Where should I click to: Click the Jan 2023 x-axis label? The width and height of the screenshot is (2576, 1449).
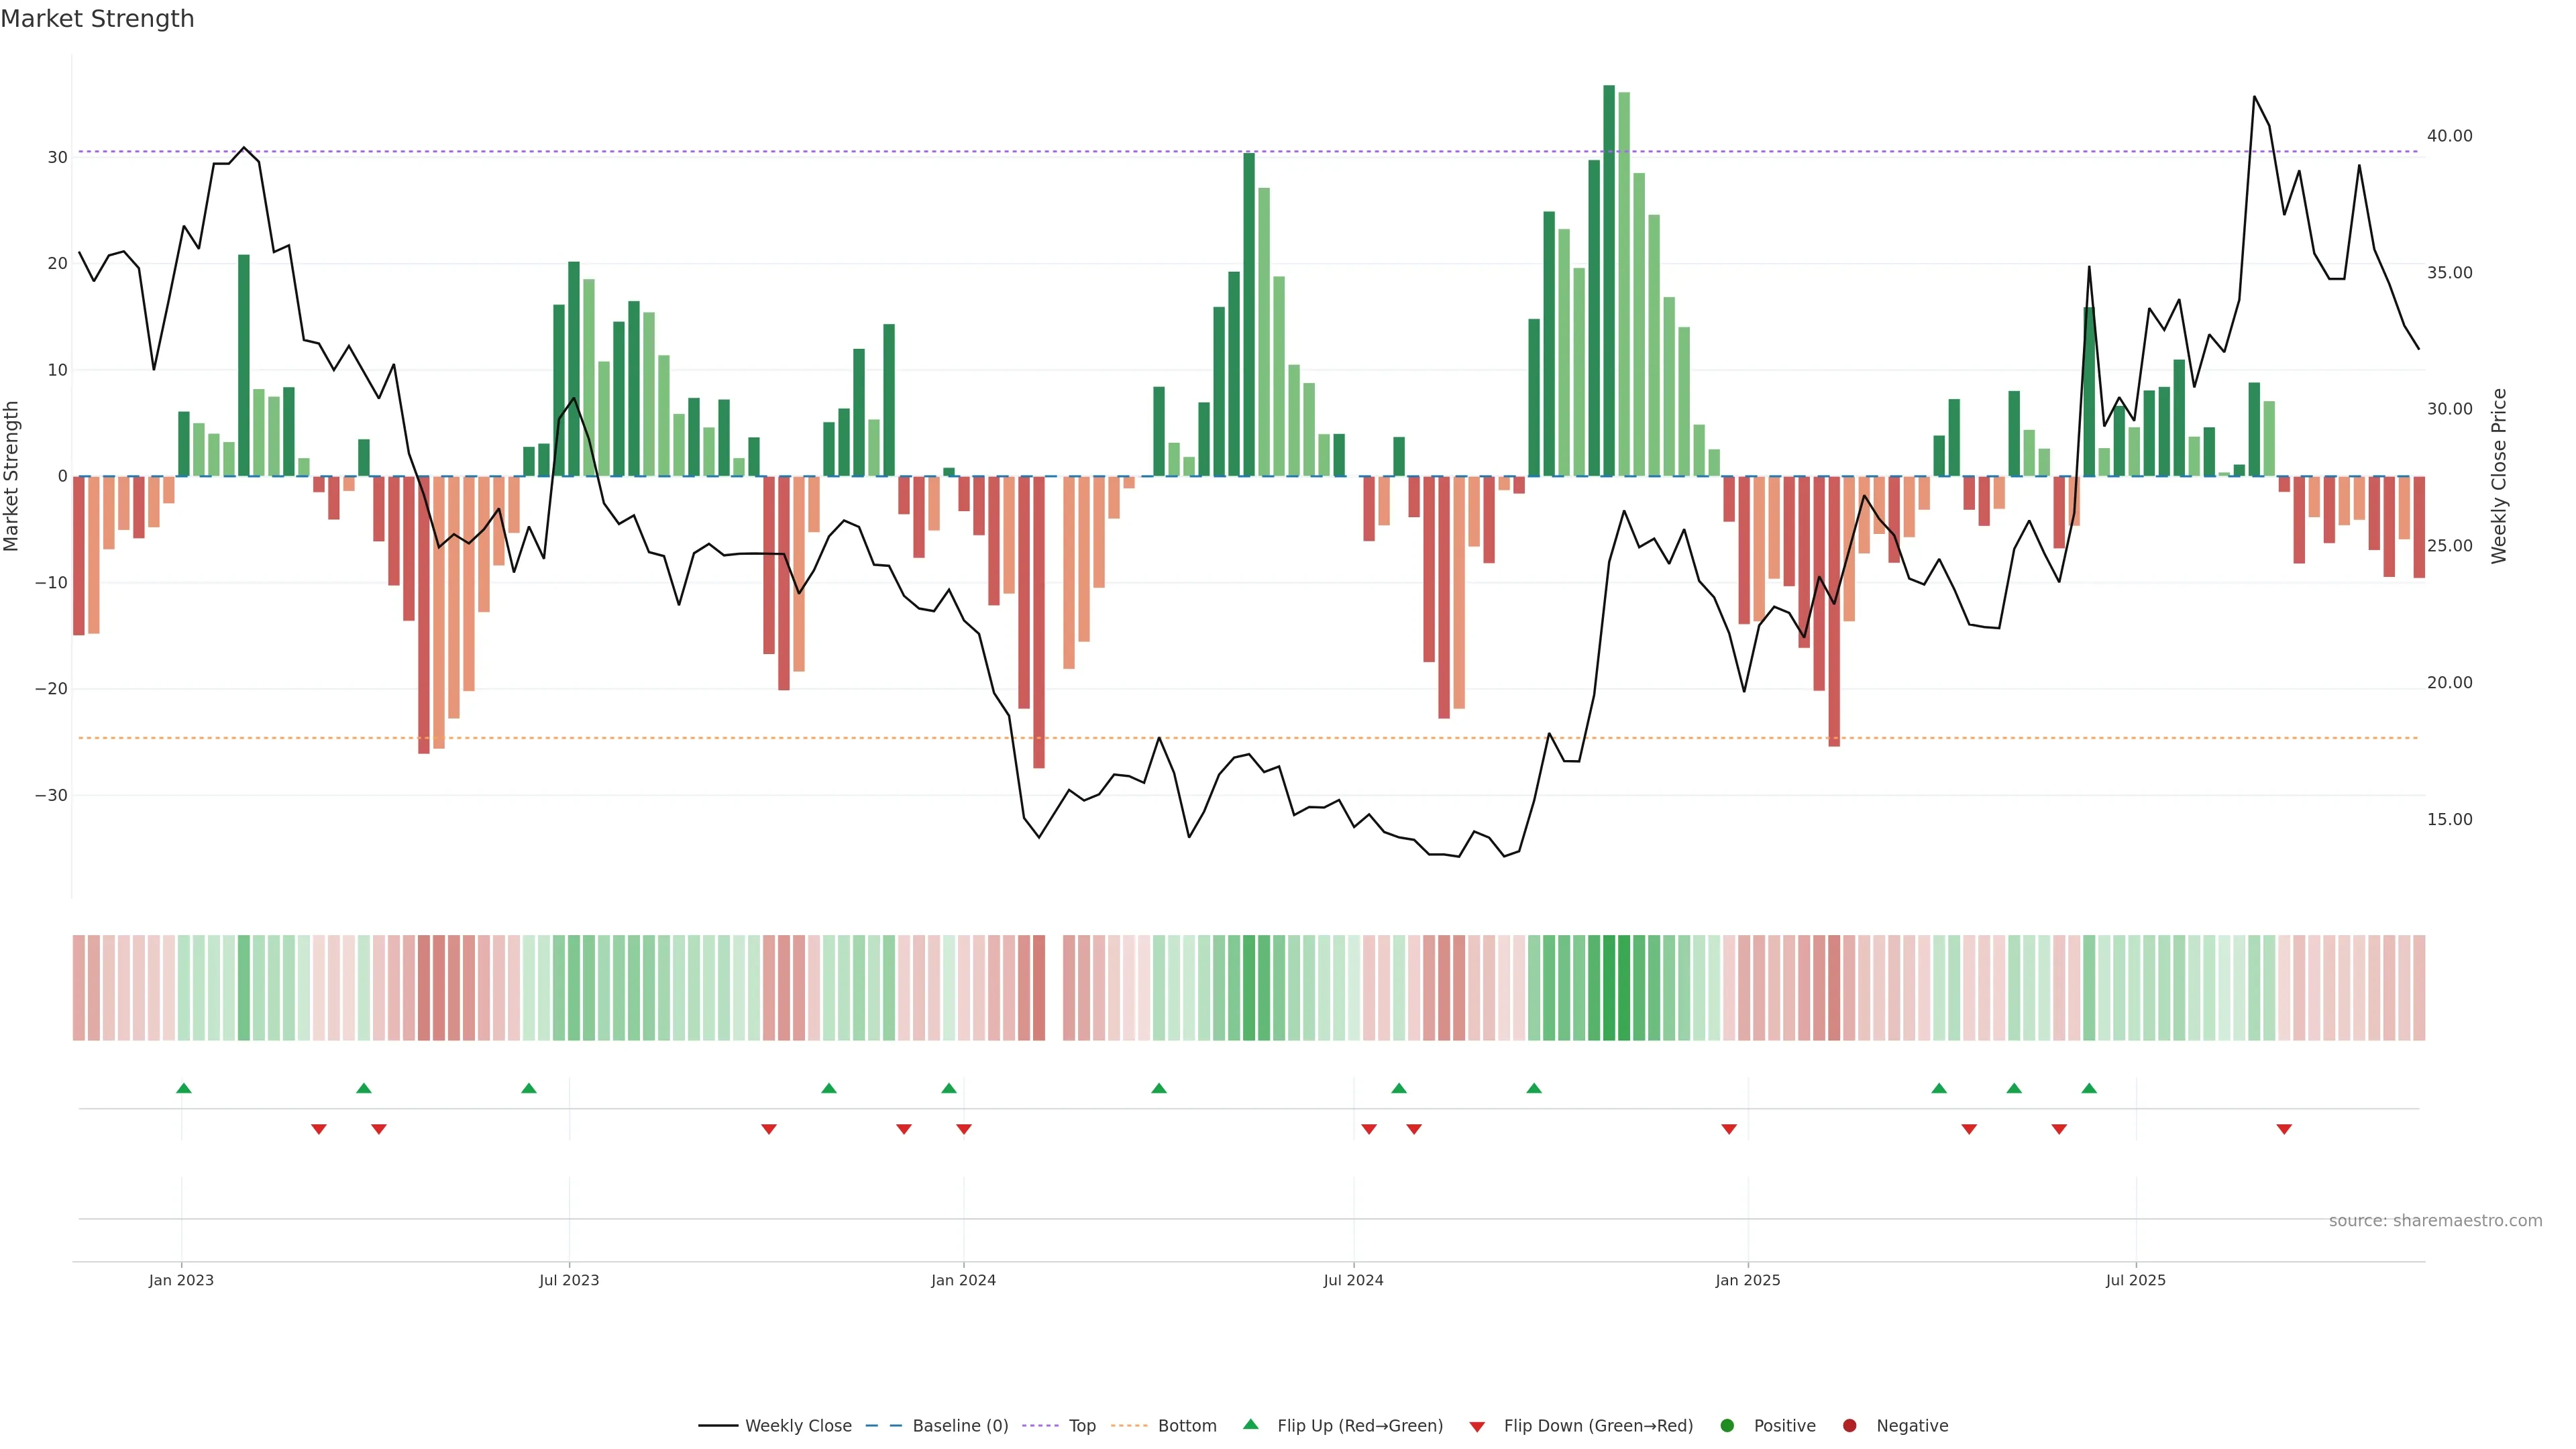(x=181, y=1280)
